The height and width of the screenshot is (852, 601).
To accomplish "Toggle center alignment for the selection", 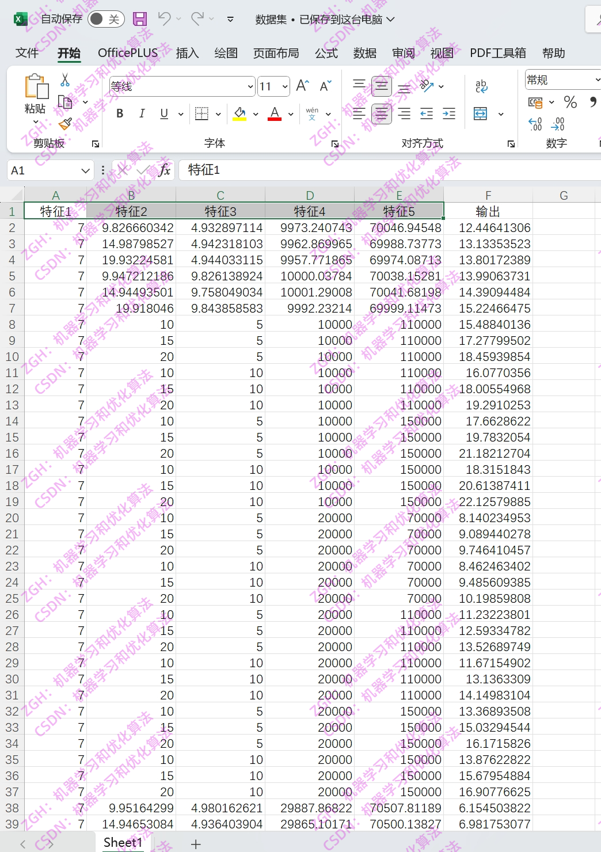I will (381, 113).
